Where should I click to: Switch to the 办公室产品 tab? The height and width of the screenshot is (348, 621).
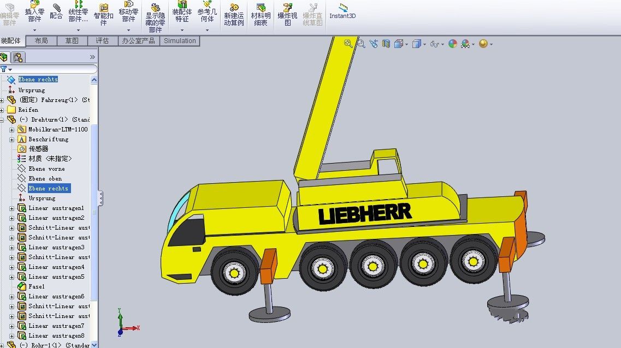pyautogui.click(x=139, y=41)
